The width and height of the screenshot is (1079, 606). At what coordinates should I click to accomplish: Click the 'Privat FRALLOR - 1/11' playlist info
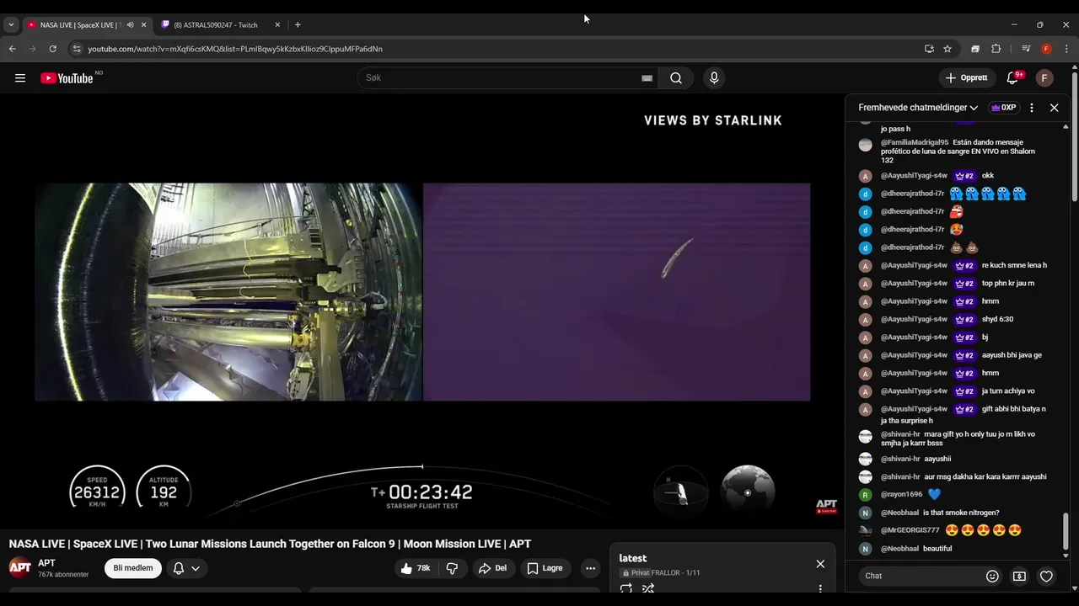pyautogui.click(x=660, y=573)
